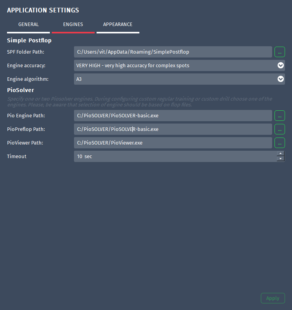Click the SPF Folder Path text field
292x310 pixels.
[173, 52]
